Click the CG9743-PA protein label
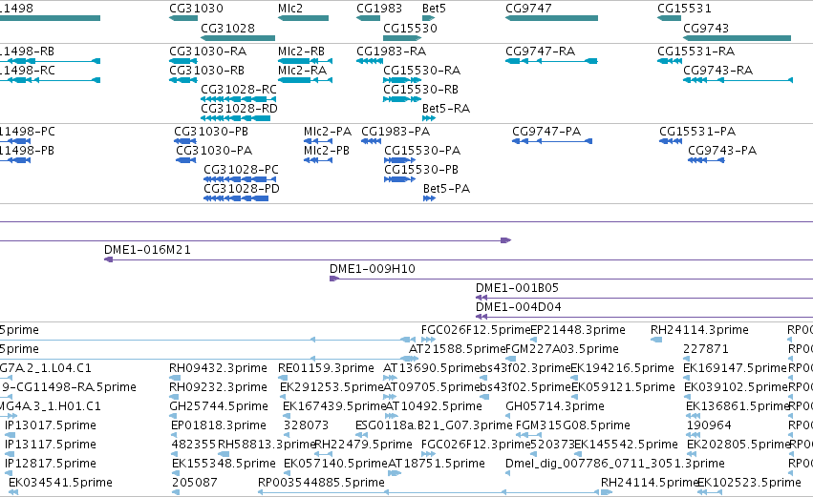The height and width of the screenshot is (497, 813). tap(722, 150)
